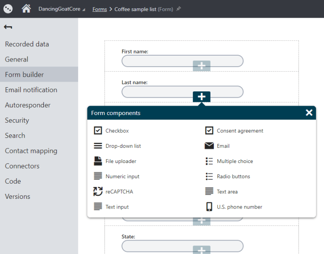Collapse navigation with the back arrow

pyautogui.click(x=8, y=27)
